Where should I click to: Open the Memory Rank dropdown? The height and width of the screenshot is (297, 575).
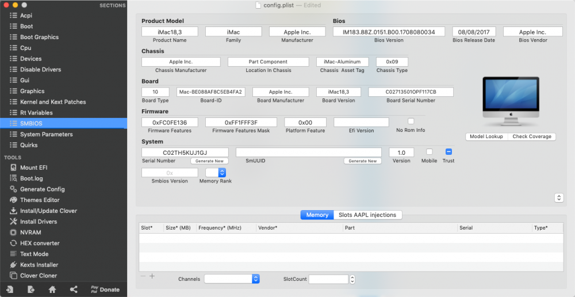(x=216, y=173)
